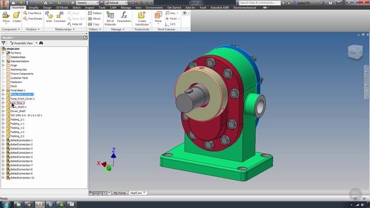The image size is (370, 208).
Task: Switch to the Environments ribbon tab
Action: pyautogui.click(x=154, y=8)
